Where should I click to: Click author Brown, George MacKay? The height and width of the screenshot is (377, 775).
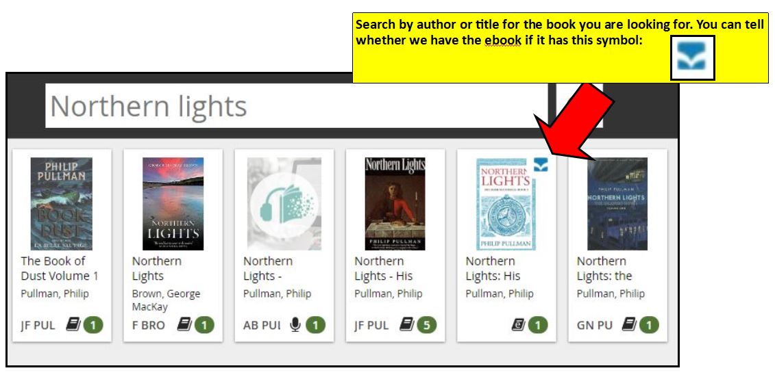(x=166, y=300)
